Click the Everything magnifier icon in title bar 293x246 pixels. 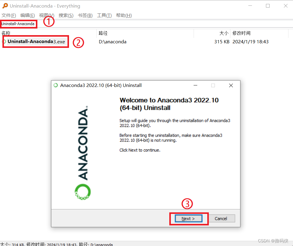[x=5, y=6]
